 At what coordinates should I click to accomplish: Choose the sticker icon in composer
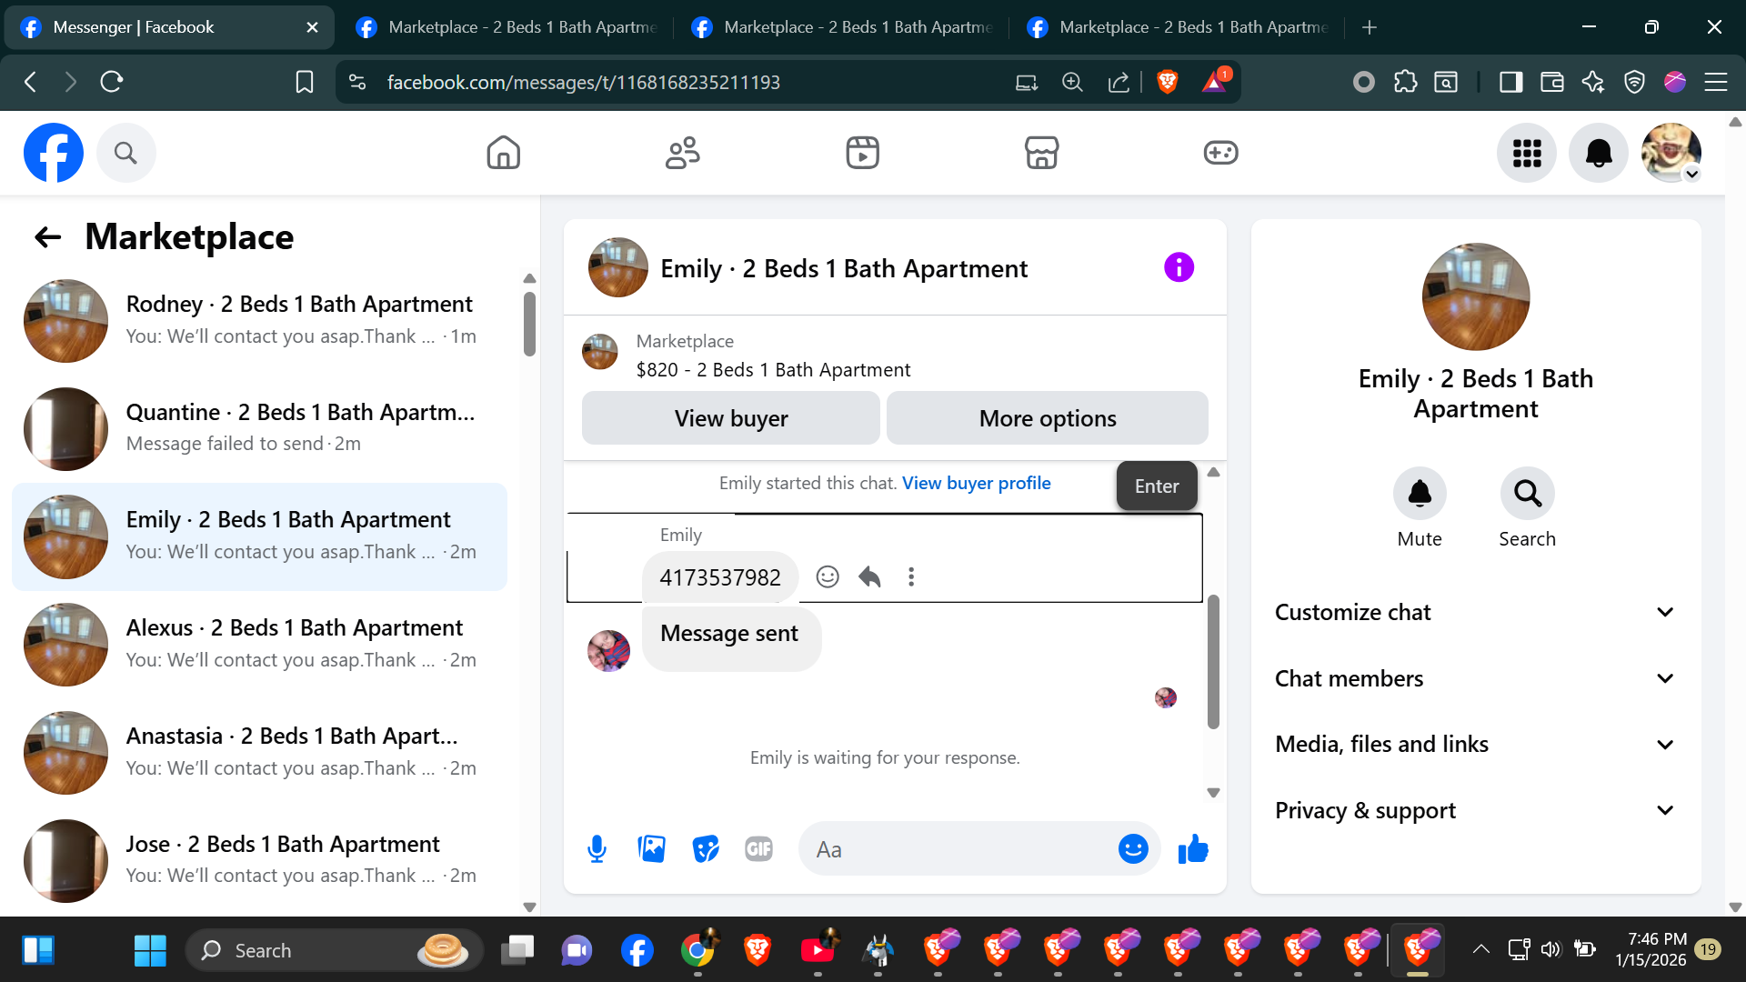coord(705,849)
